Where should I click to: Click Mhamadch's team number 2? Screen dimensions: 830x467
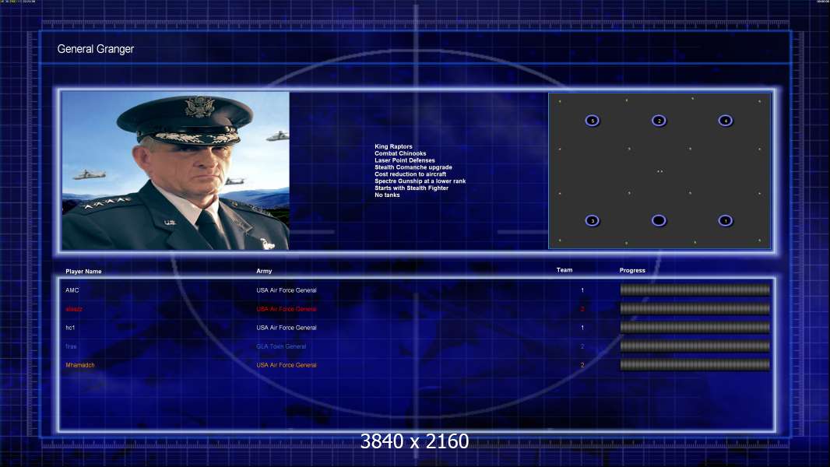coord(582,365)
